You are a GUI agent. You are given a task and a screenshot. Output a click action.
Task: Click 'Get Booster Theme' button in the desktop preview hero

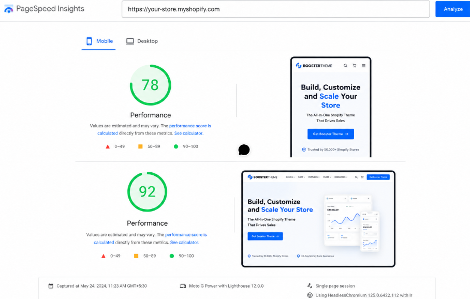point(265,236)
